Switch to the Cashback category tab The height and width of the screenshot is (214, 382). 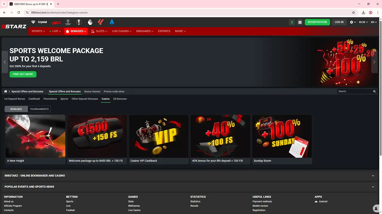tap(34, 99)
